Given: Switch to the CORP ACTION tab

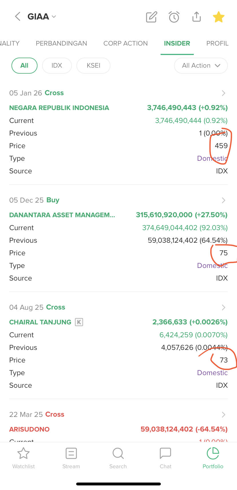Looking at the screenshot, I should 125,43.
